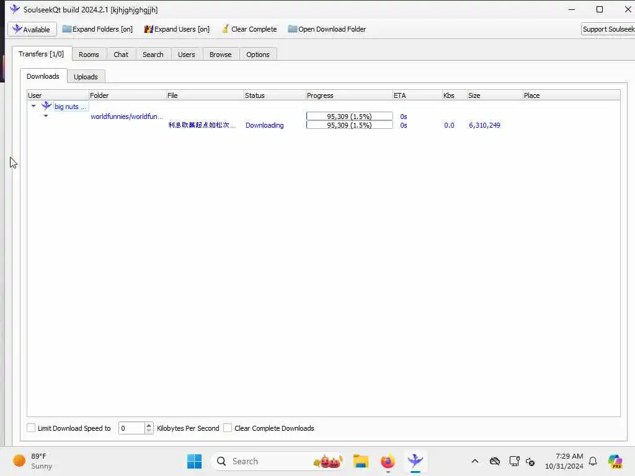
Task: Click the muted volume tray icon
Action: tap(530, 461)
